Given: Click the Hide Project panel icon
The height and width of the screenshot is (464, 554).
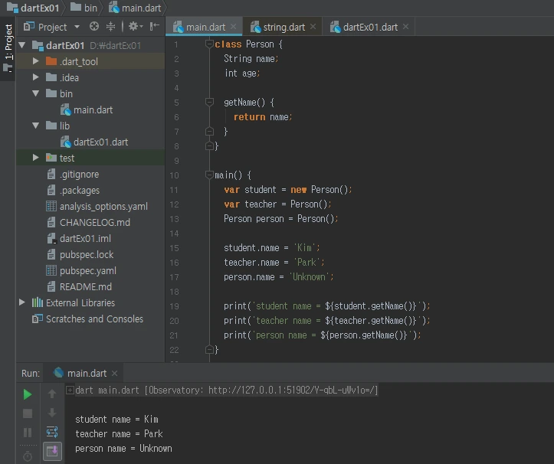Looking at the screenshot, I should coord(155,27).
